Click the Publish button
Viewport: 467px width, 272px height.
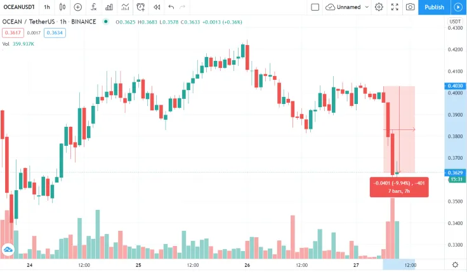(x=434, y=7)
